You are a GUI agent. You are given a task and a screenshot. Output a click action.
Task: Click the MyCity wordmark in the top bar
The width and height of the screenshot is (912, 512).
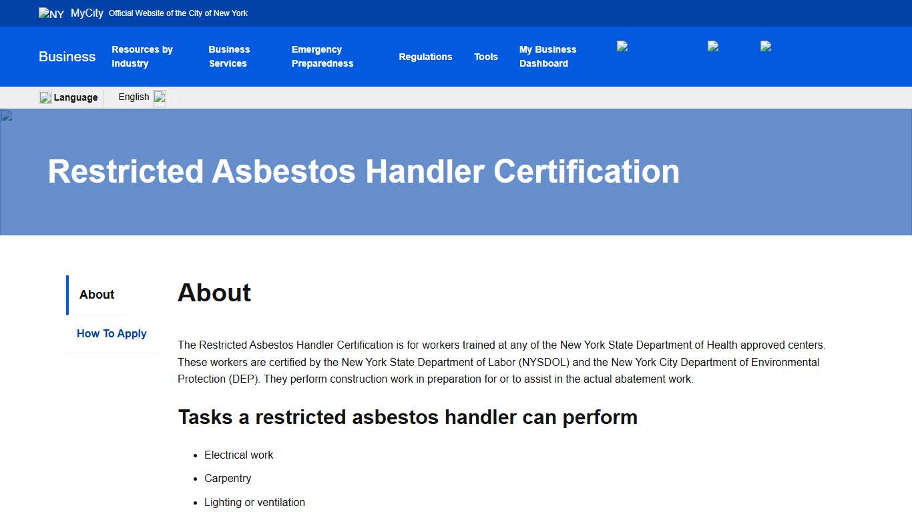tap(86, 13)
